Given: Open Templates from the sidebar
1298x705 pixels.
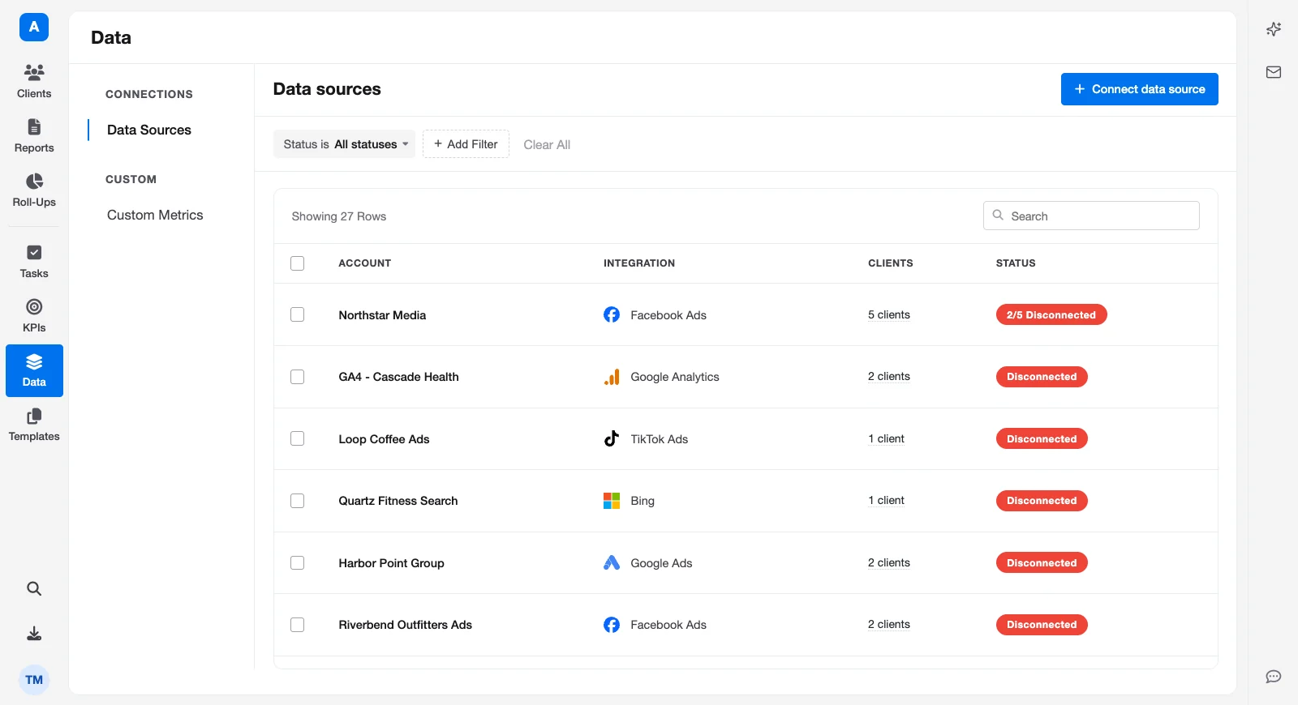Looking at the screenshot, I should click(34, 425).
